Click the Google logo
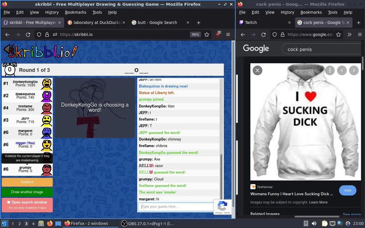The image size is (365, 228). (256, 49)
